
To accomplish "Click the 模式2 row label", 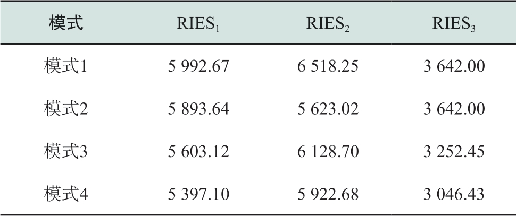I will pyautogui.click(x=66, y=109).
